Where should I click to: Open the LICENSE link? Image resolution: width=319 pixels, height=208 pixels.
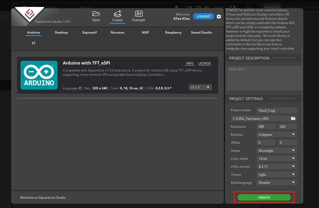(x=204, y=63)
